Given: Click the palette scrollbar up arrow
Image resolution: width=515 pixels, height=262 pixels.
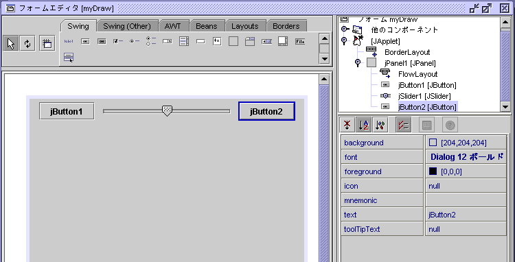Looking at the screenshot, I should (x=325, y=38).
